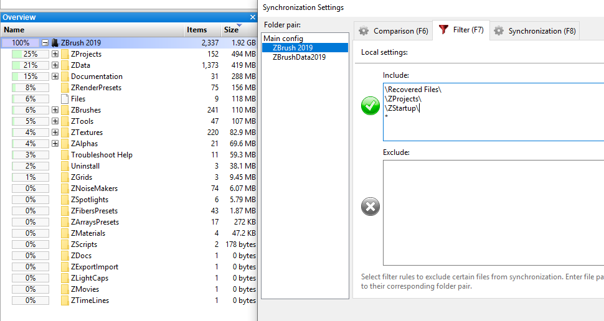Viewport: 604px width, 321px height.
Task: Expand the ZData folder
Action: (55, 65)
